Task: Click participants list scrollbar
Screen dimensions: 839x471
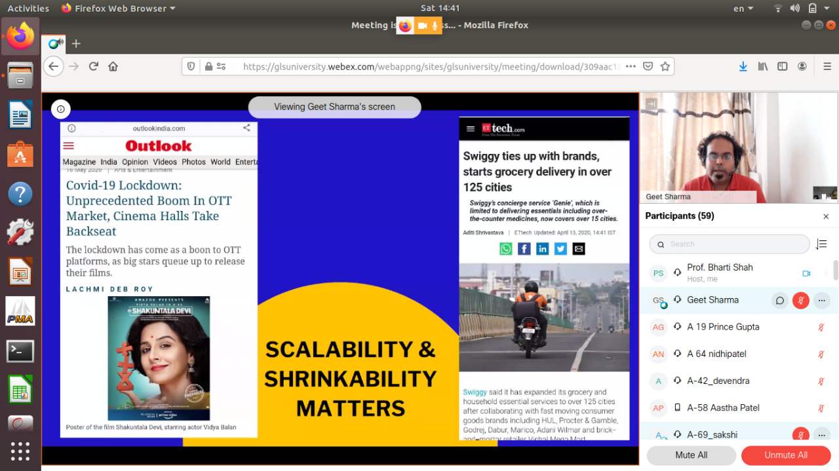Action: click(836, 270)
